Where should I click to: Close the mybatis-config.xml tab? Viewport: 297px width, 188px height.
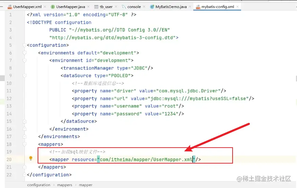[238, 7]
